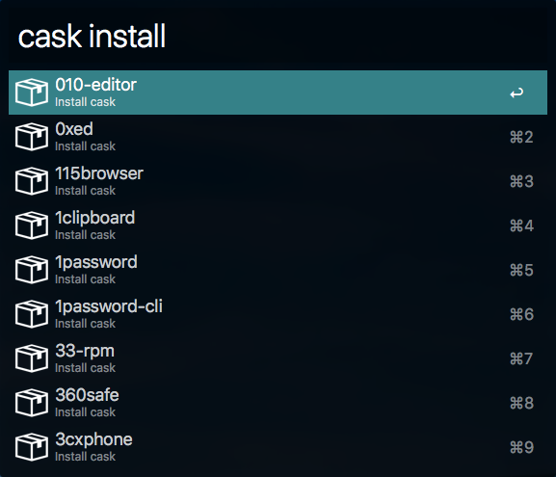Click the package icon beside 010-editor

click(x=32, y=93)
